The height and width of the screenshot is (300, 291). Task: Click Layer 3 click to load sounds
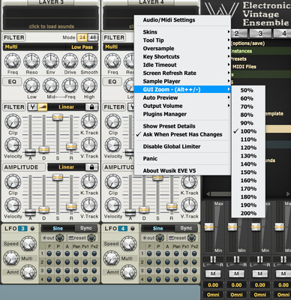(x=51, y=26)
